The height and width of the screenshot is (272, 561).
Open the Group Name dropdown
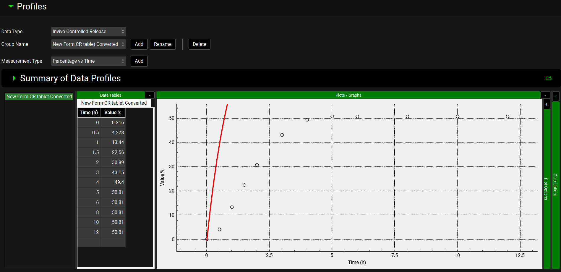pyautogui.click(x=88, y=44)
